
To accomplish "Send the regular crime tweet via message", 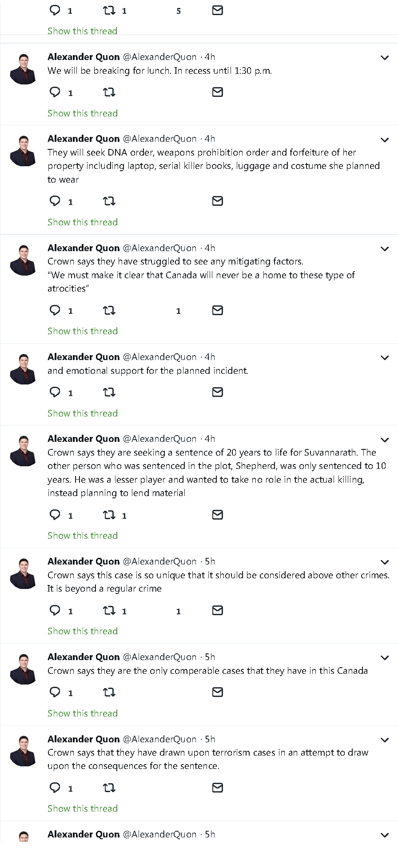I will coord(217,610).
